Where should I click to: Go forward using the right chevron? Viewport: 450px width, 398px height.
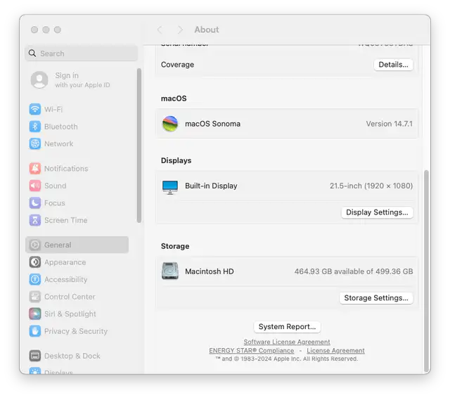coord(180,30)
